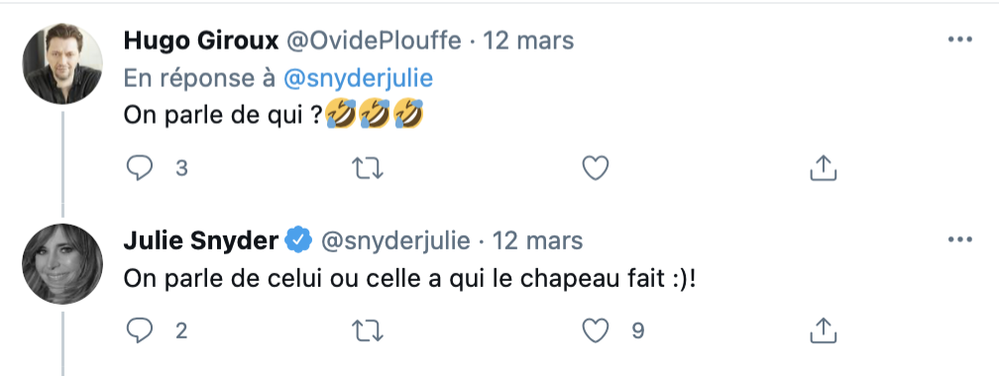
Task: Follow the @snyderjulie mention in reply line
Action: coord(358,78)
